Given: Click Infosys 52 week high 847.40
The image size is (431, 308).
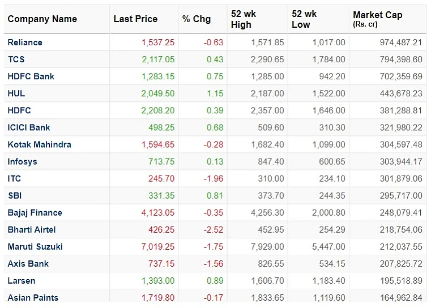Looking at the screenshot, I should click(x=271, y=161).
